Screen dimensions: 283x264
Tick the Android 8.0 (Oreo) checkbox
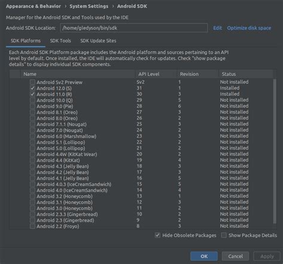[x=32, y=118]
